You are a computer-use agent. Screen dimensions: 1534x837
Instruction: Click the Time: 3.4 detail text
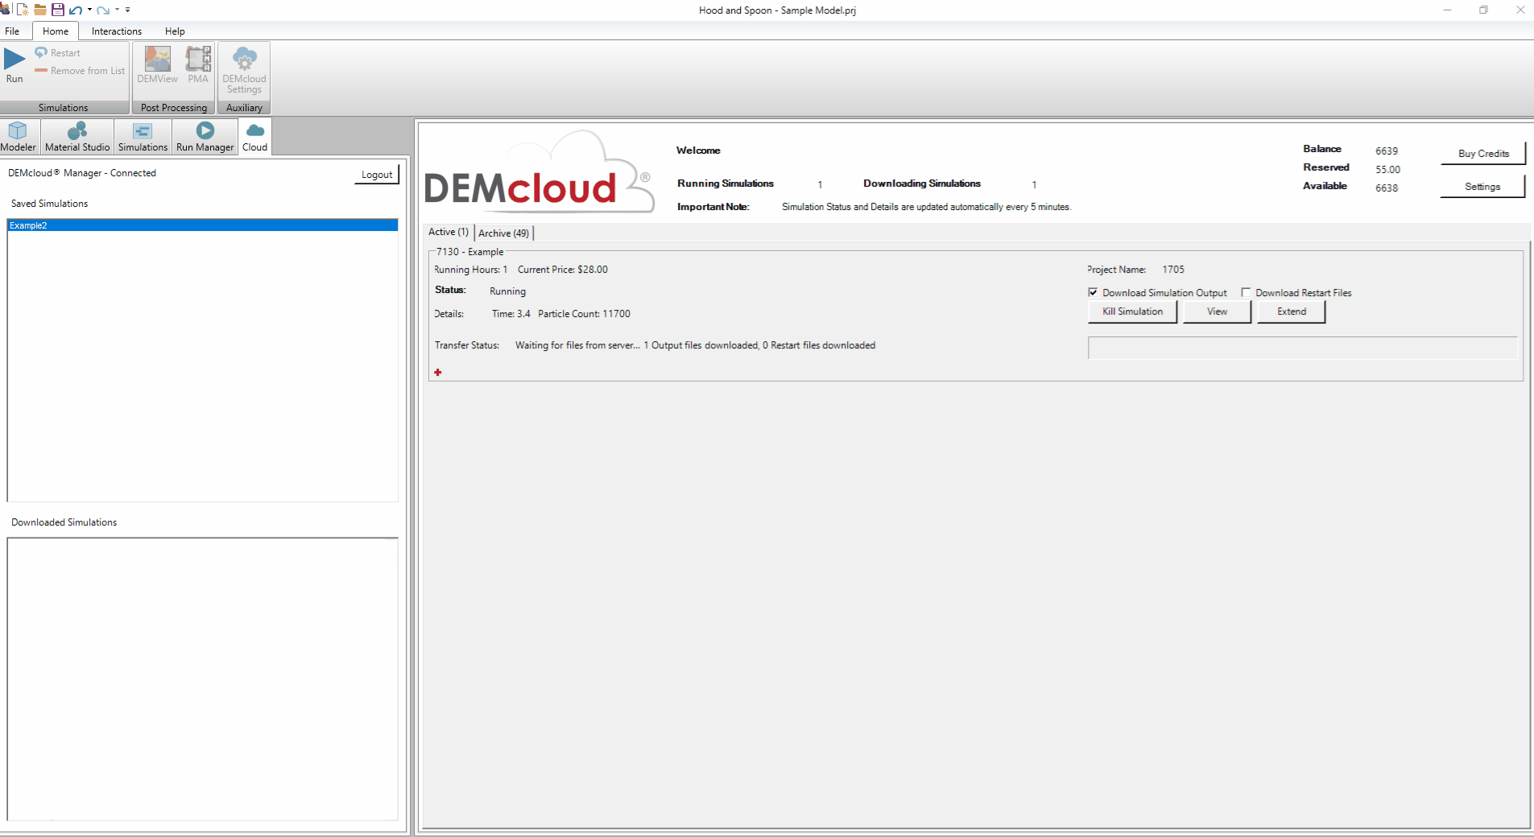click(511, 314)
